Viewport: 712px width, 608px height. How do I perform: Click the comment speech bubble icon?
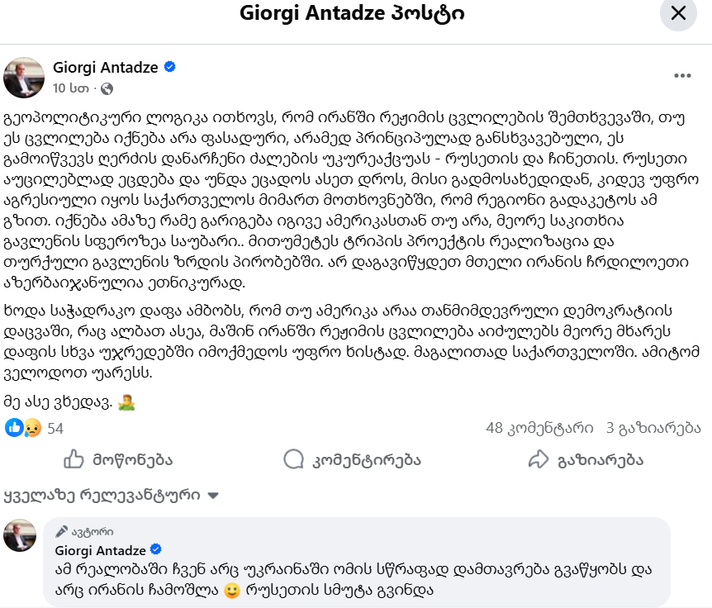coord(293,459)
